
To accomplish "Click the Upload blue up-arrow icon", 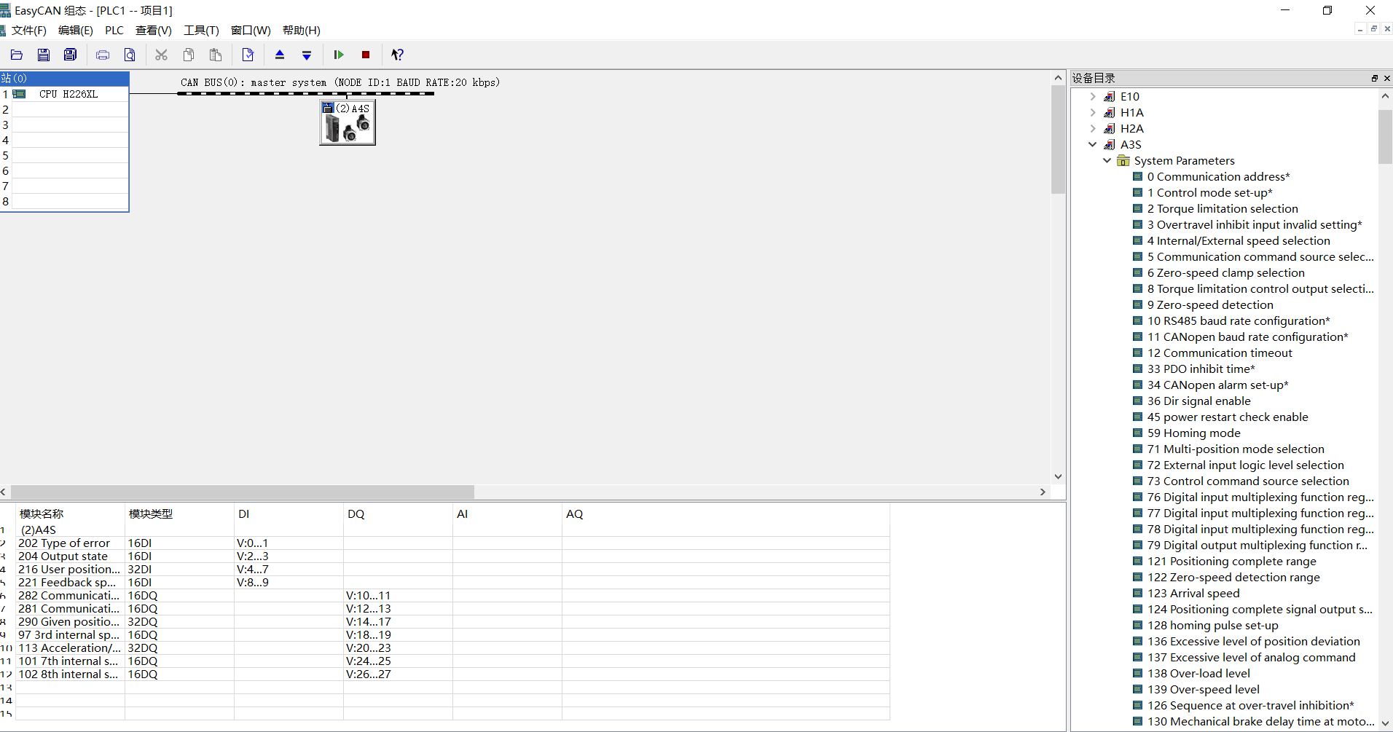I will (x=280, y=55).
